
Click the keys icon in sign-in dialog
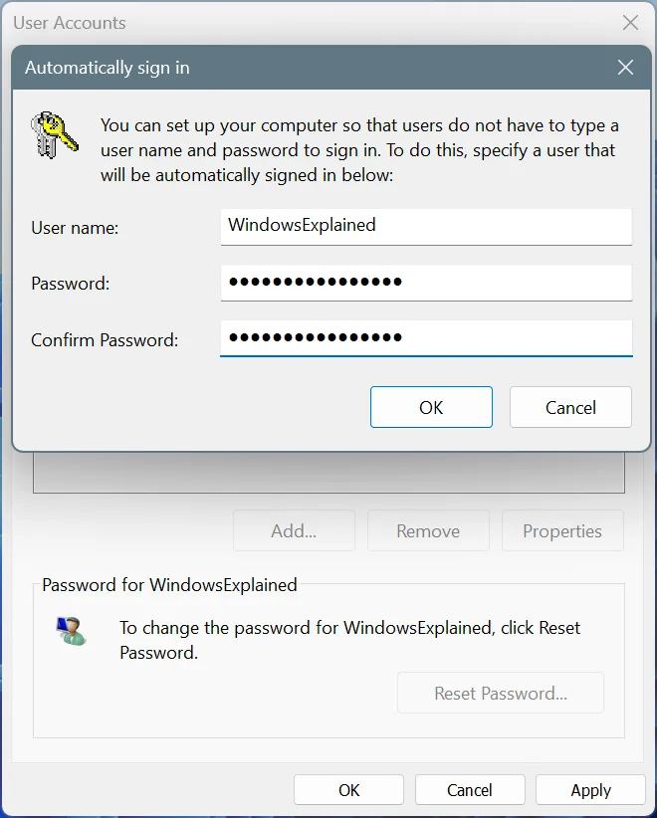click(x=55, y=134)
